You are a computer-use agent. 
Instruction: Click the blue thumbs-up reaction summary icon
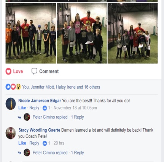[8, 87]
